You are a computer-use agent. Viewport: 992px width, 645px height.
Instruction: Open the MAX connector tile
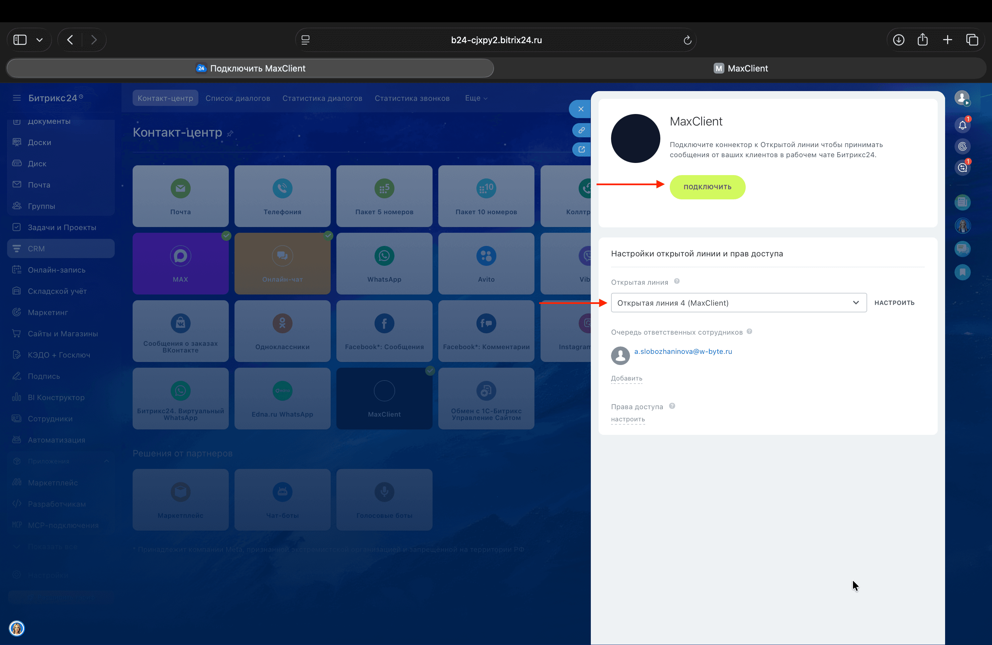click(181, 264)
